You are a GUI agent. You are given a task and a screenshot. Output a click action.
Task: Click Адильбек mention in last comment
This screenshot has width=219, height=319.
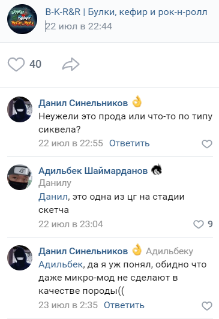pos(61,264)
